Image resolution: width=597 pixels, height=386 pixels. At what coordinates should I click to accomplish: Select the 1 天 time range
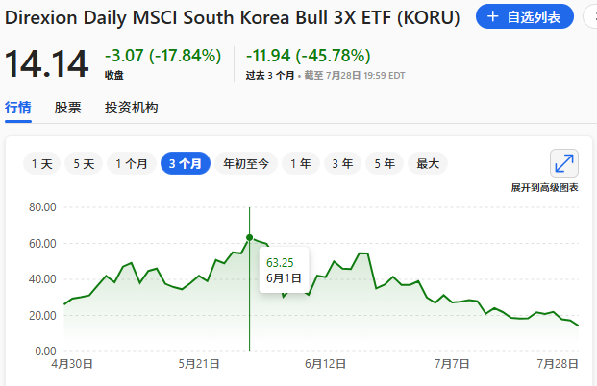click(x=42, y=163)
